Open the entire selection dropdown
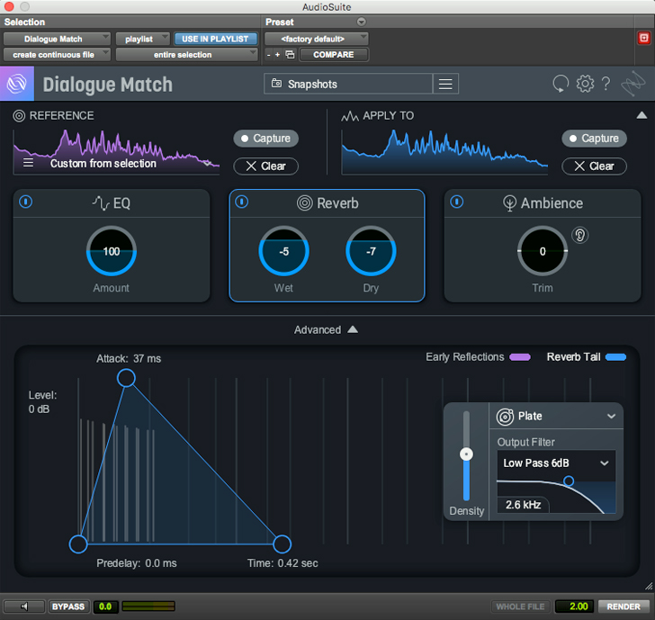655x620 pixels. coord(186,55)
